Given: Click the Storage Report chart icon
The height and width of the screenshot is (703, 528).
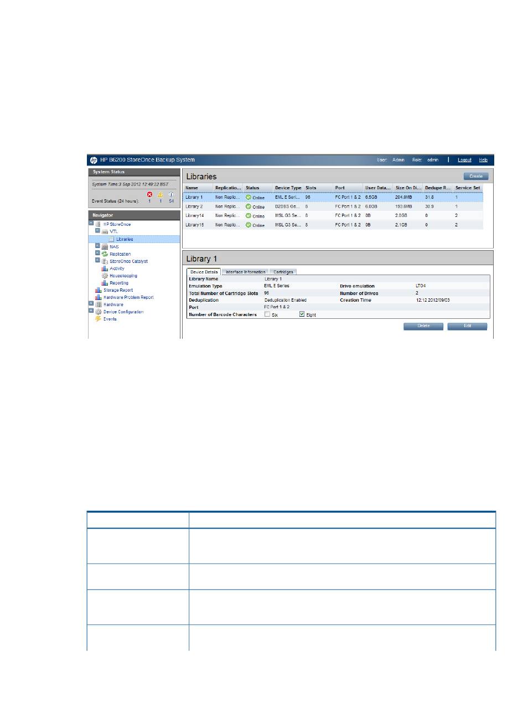Looking at the screenshot, I should point(99,290).
